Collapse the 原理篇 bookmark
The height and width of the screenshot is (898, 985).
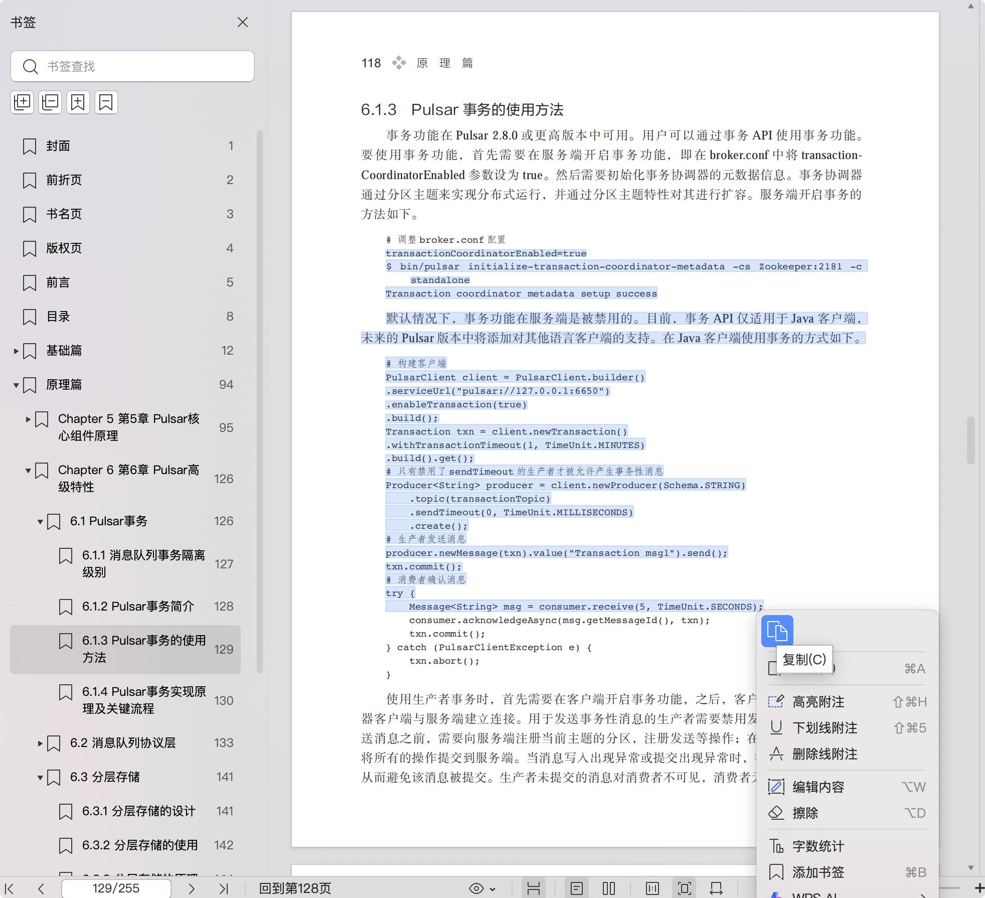[x=16, y=385]
